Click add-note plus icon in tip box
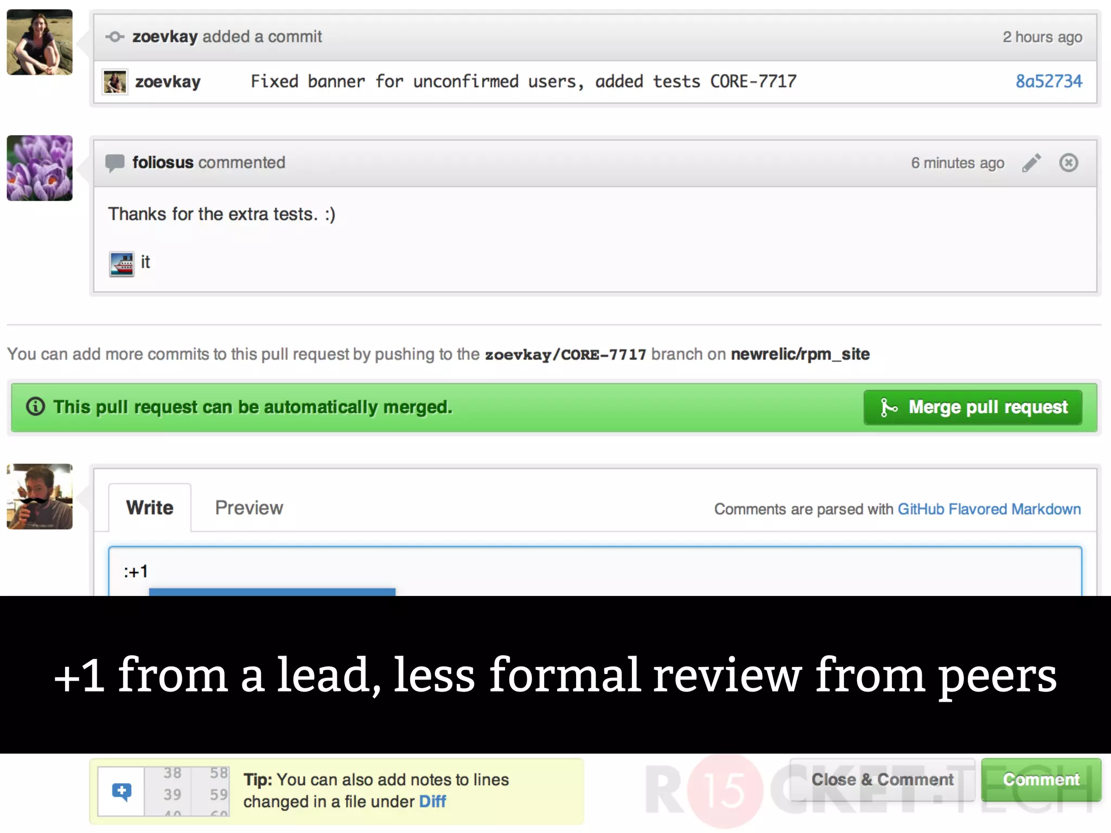The height and width of the screenshot is (833, 1111). click(122, 791)
